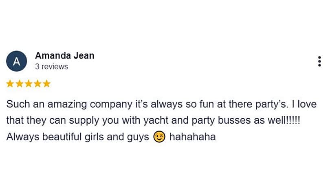Viewport: 326px width, 183px height.
Task: Click Amanda Jean's round avatar with letter A
Action: point(16,61)
